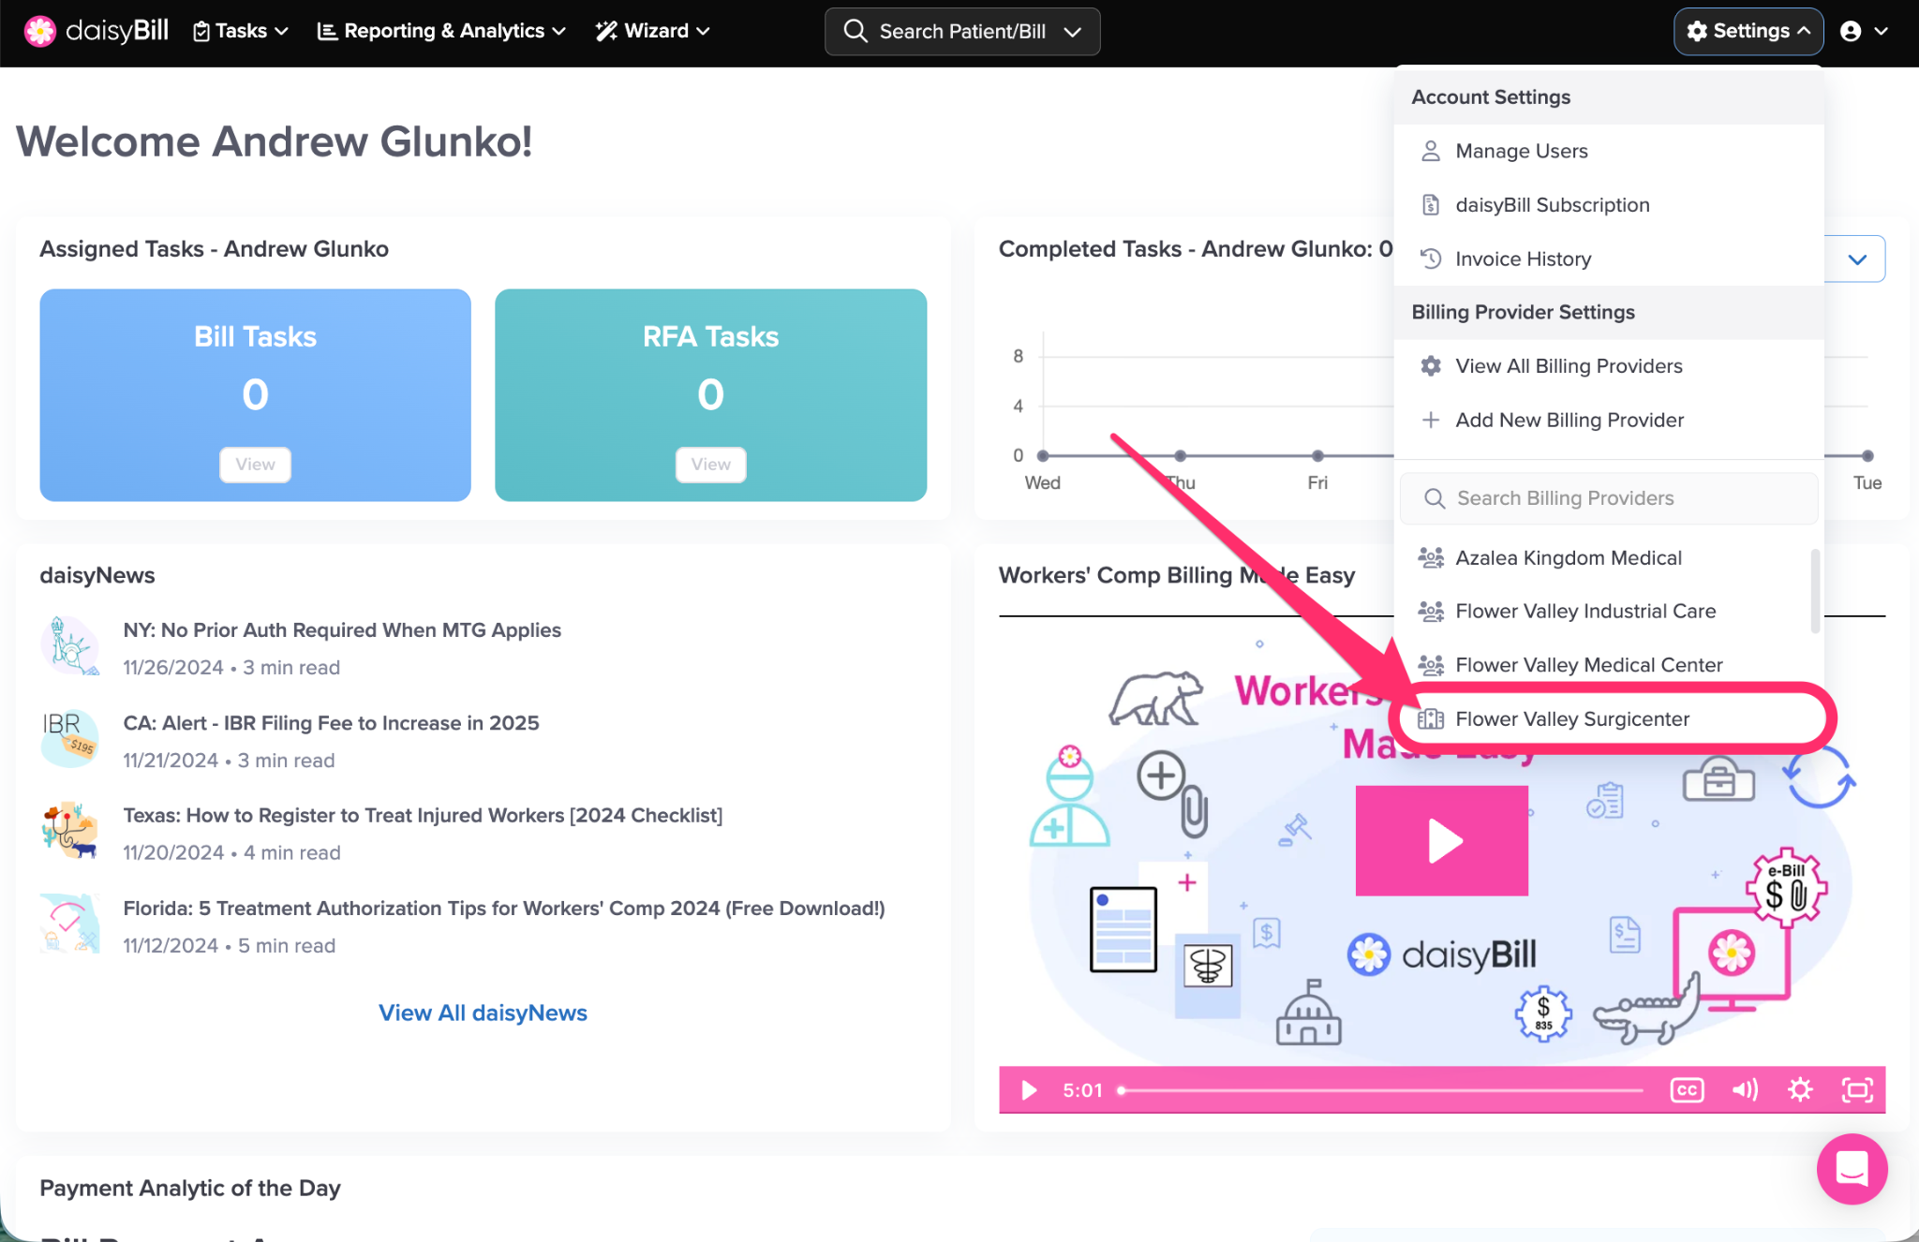Click the daisyBill flower logo
The image size is (1919, 1242).
pyautogui.click(x=39, y=31)
